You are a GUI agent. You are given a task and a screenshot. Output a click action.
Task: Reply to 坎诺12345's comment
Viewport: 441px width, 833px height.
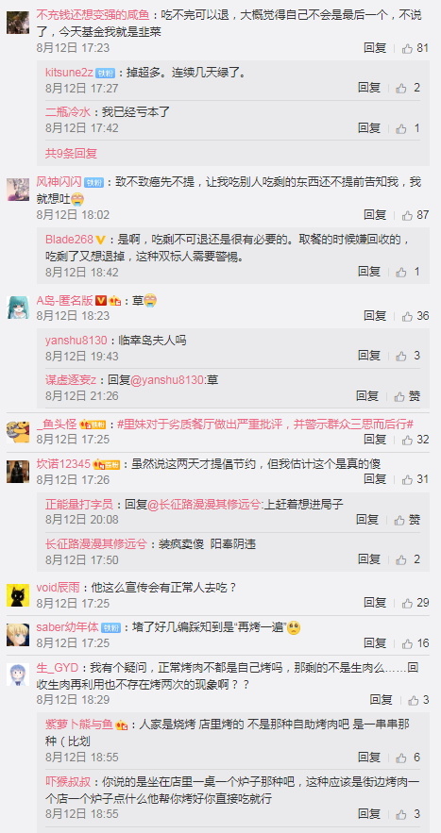pos(375,479)
